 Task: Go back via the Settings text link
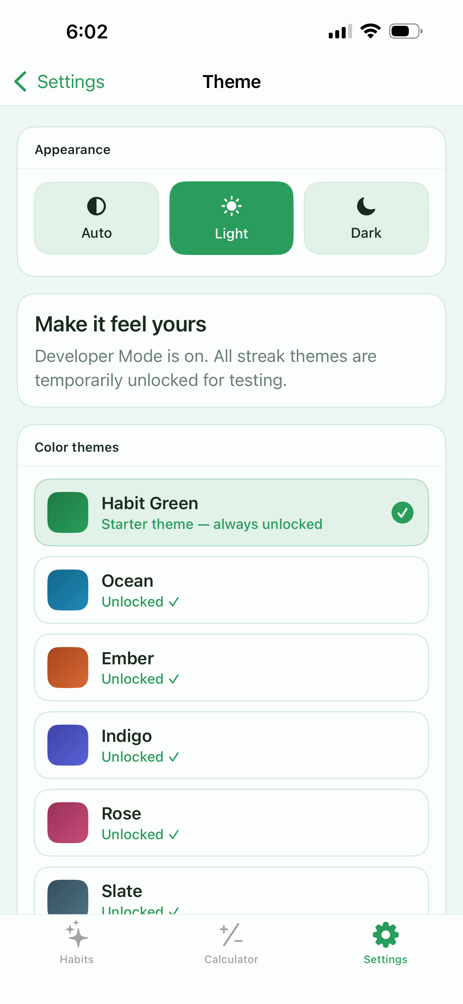(71, 82)
